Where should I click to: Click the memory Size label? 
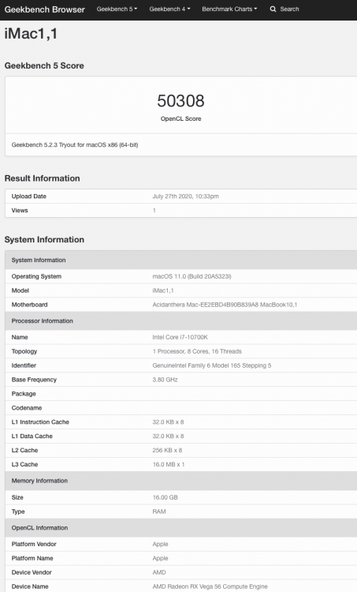[17, 497]
